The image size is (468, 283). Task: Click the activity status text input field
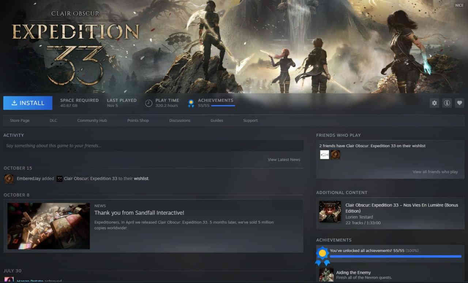coord(153,146)
